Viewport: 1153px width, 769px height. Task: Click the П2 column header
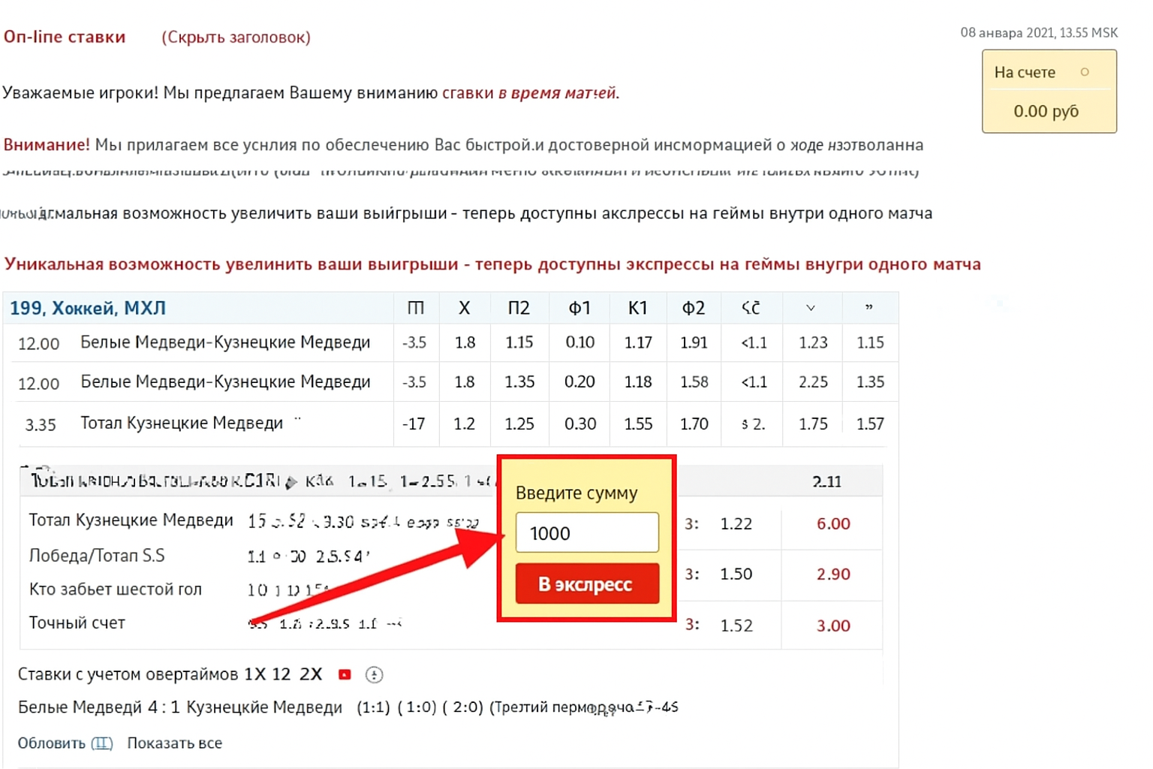coord(519,308)
